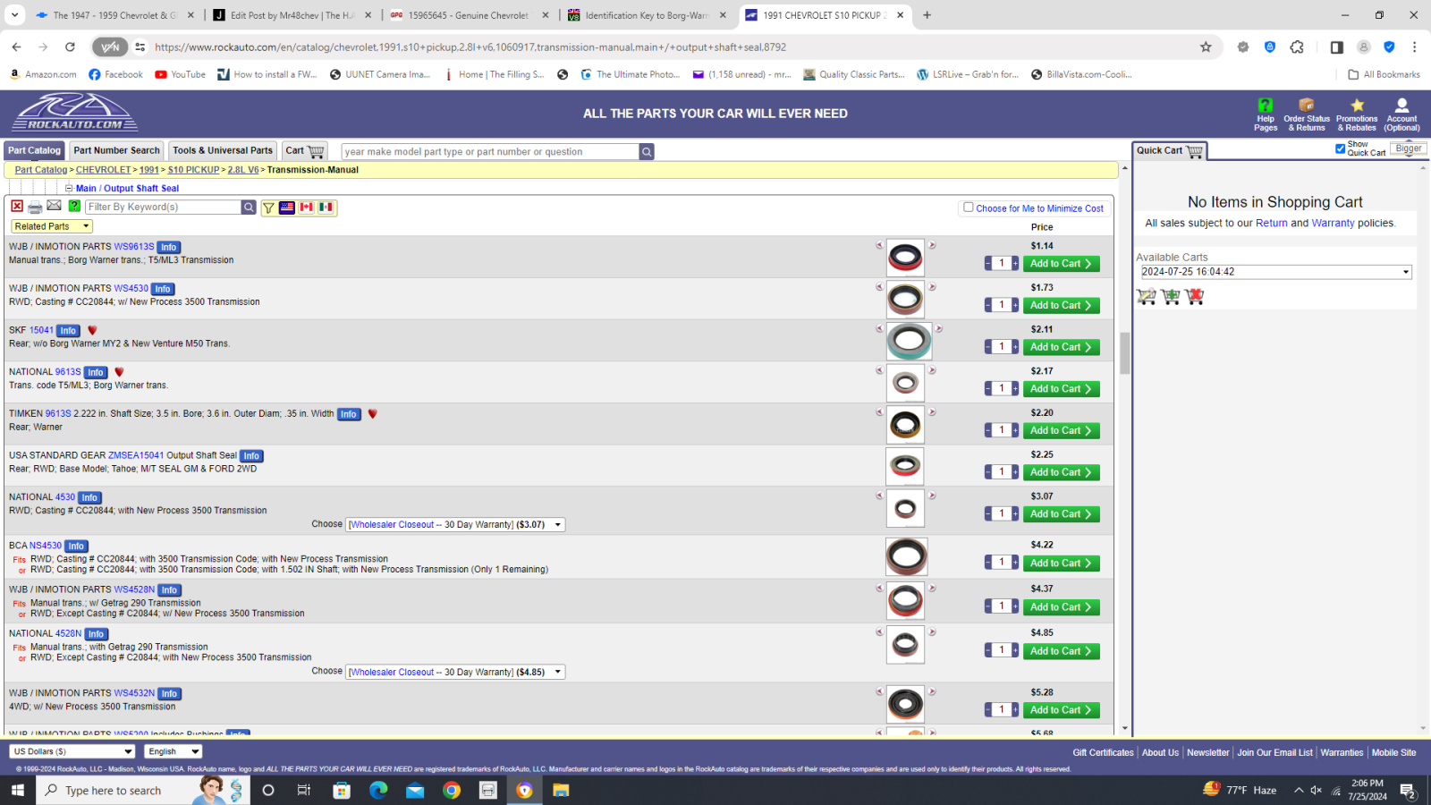This screenshot has width=1431, height=805.
Task: Select the Mexico flag market filter
Action: point(326,208)
